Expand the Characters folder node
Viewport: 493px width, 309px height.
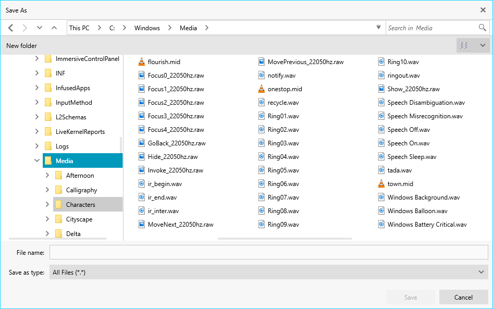click(x=47, y=204)
